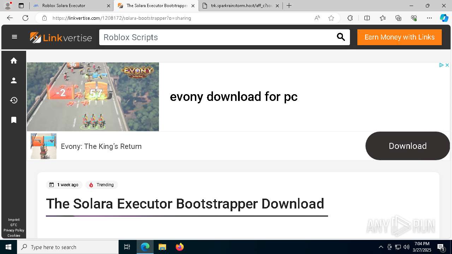This screenshot has height=254, width=452.
Task: Open Copilot sidebar
Action: pos(444,18)
